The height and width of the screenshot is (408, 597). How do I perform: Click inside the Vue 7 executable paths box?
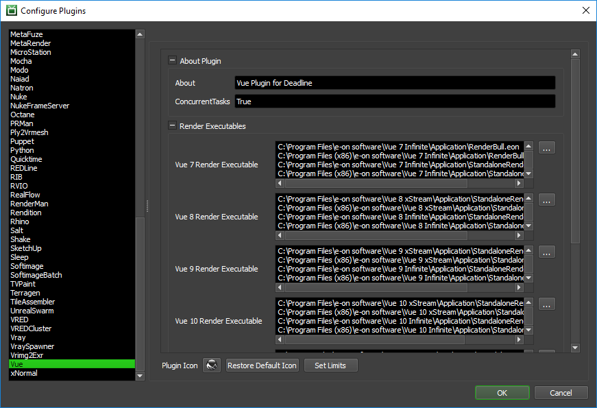400,160
